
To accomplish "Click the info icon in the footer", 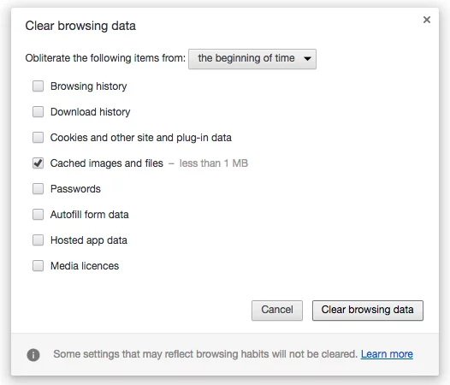I will pyautogui.click(x=33, y=355).
